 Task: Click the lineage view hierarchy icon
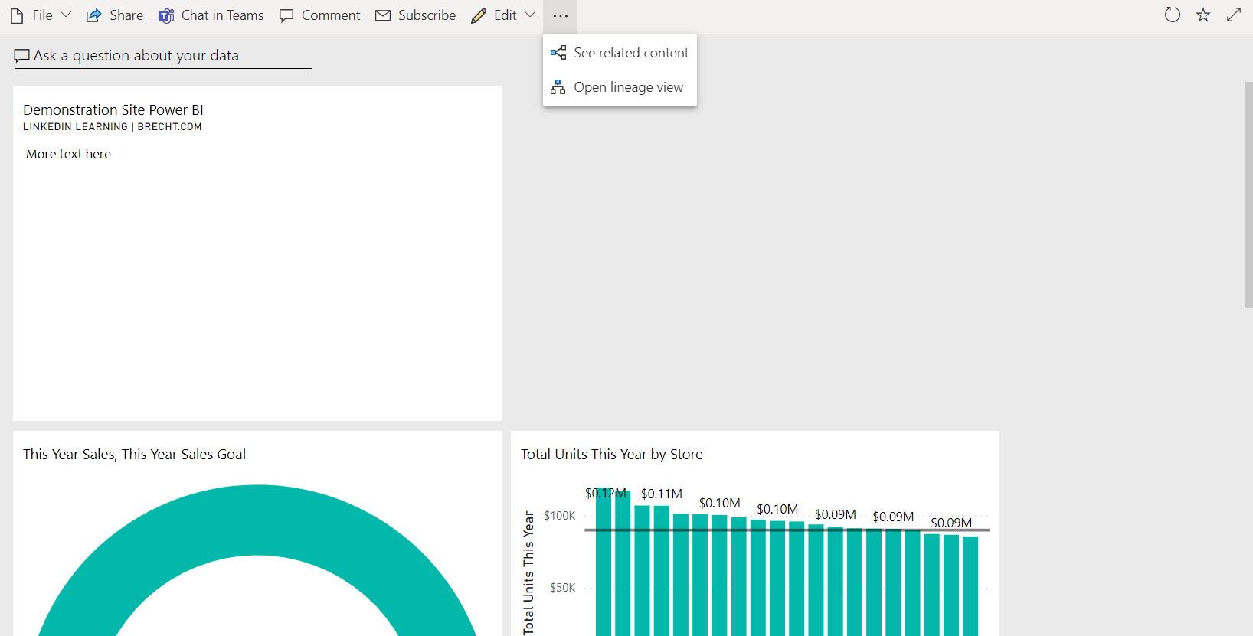pos(558,87)
